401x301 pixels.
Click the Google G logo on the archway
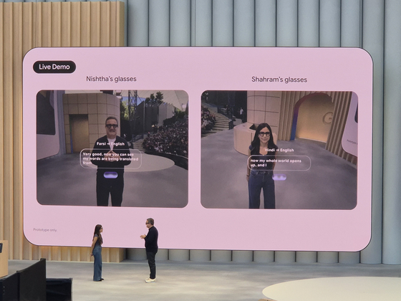pos(327,118)
